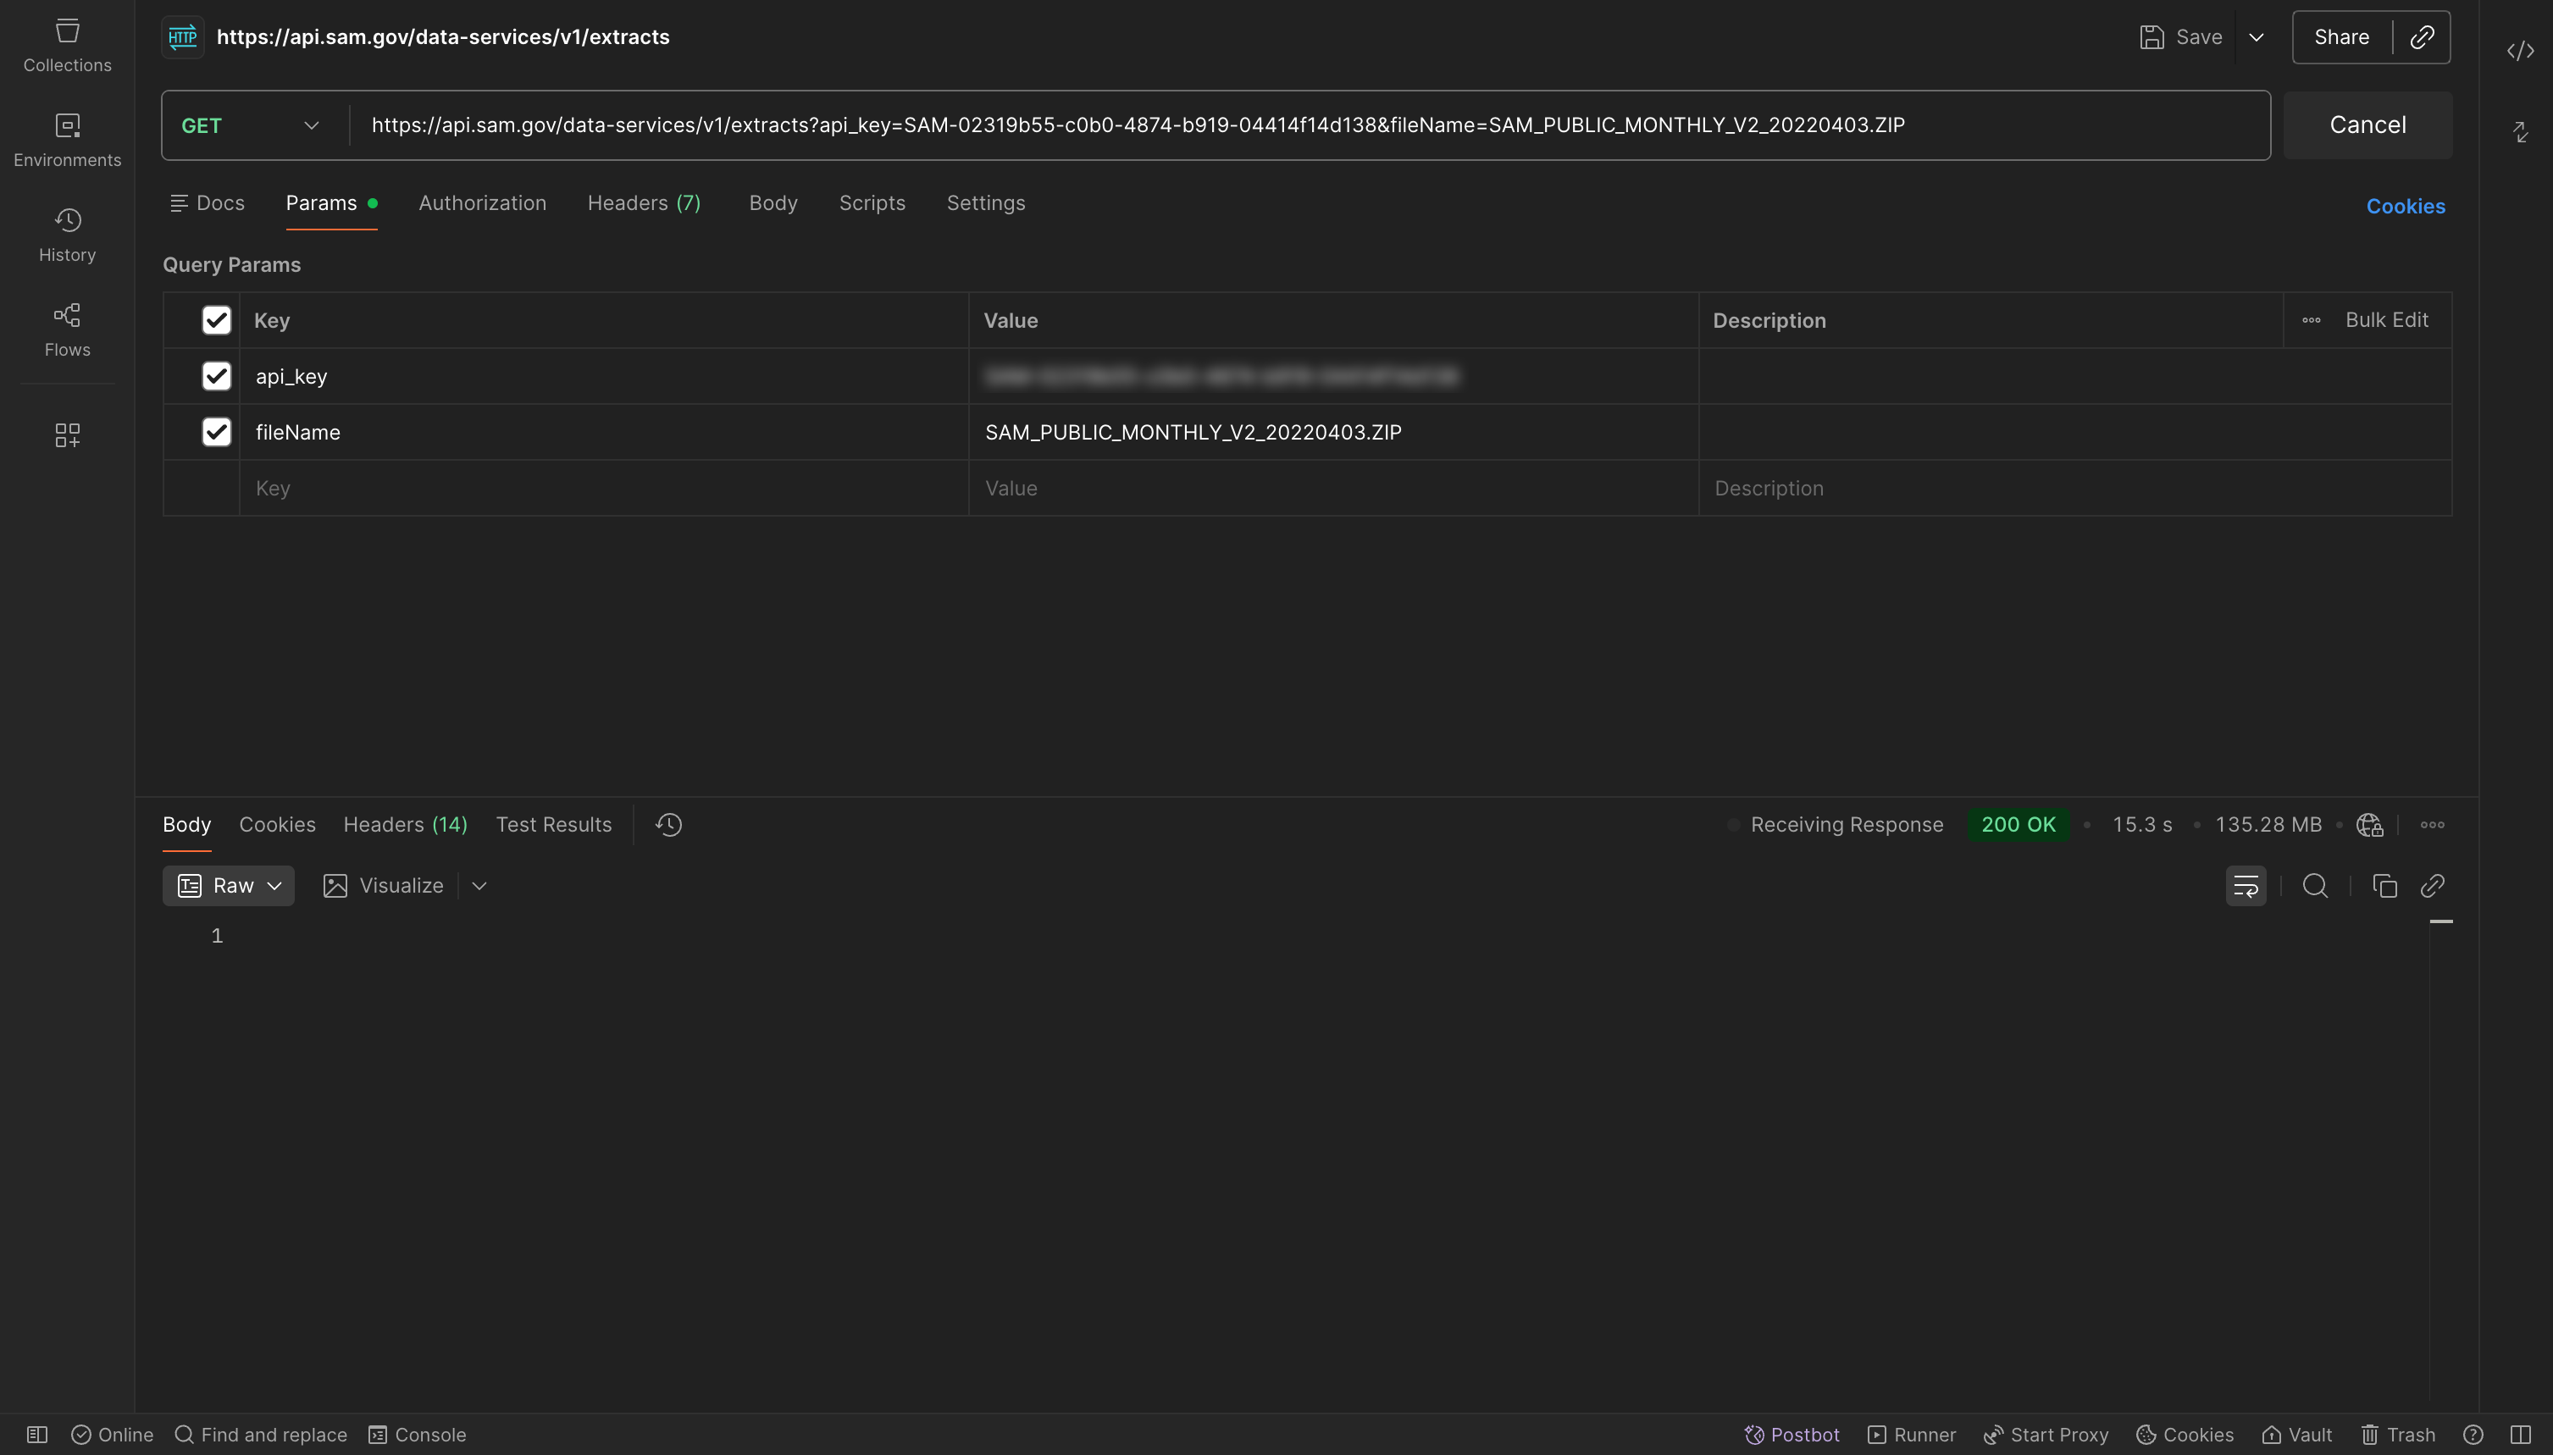Open the response more options ellipsis
The height and width of the screenshot is (1455, 2553).
pos(2432,824)
